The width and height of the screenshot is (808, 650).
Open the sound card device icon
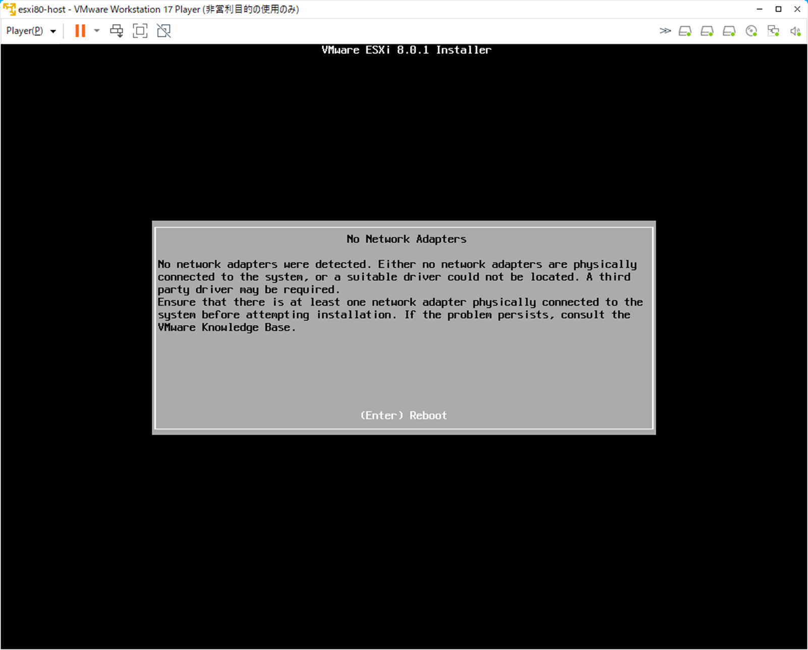click(x=795, y=31)
